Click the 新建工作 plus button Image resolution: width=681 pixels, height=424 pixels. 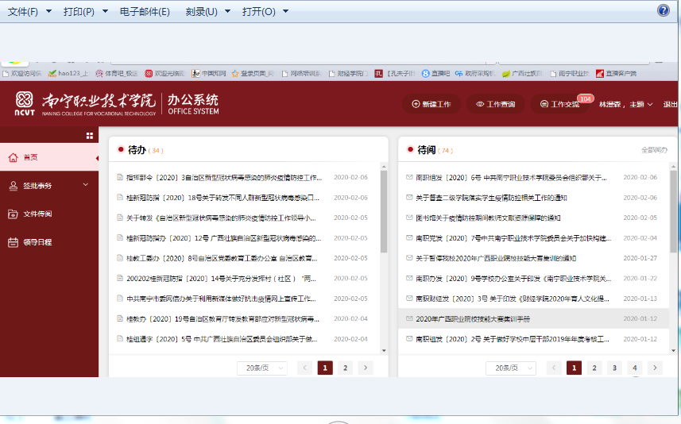tap(431, 104)
